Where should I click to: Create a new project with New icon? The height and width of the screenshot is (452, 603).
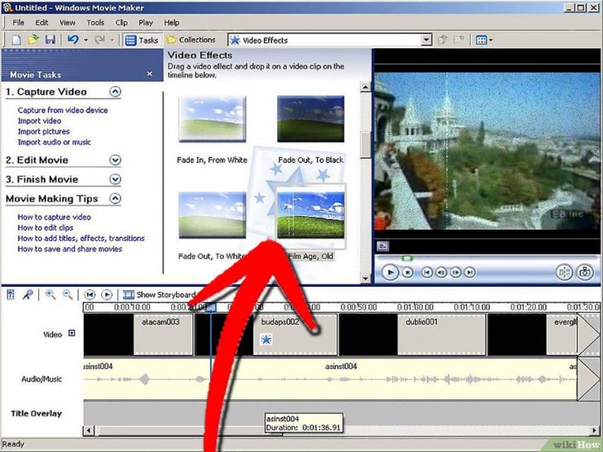point(15,40)
